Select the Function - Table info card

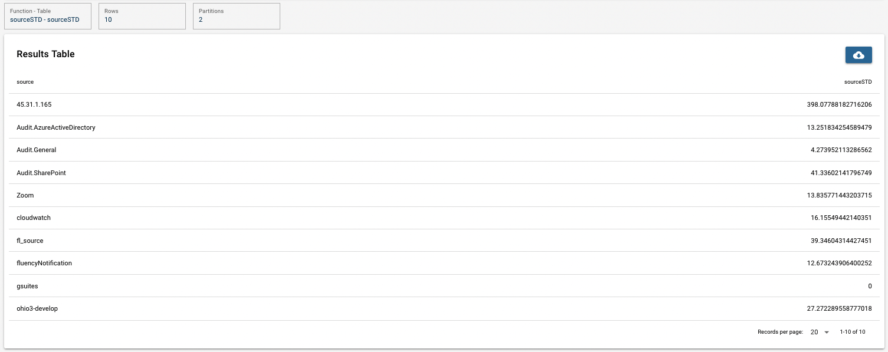coord(48,16)
